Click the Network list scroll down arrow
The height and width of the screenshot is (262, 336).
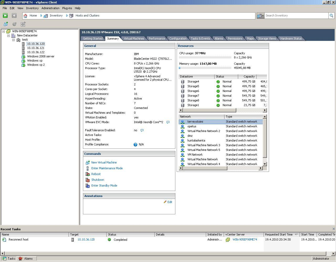tap(265, 164)
